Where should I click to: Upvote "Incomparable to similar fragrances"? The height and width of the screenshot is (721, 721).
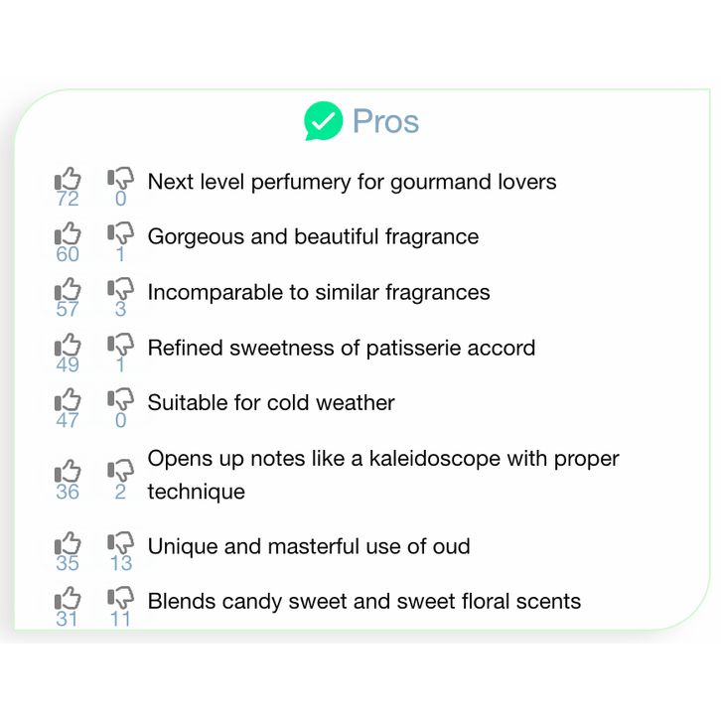pos(68,290)
